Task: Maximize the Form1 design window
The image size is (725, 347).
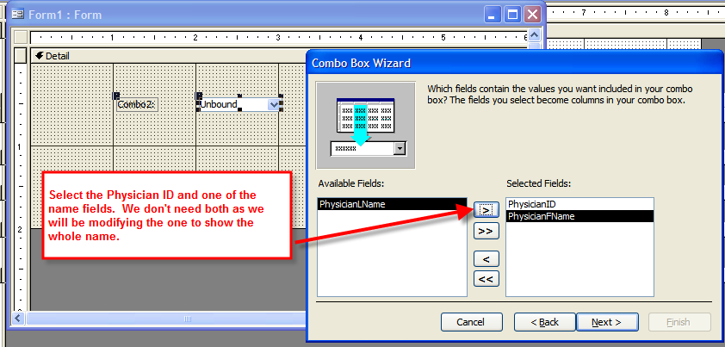Action: coord(512,14)
